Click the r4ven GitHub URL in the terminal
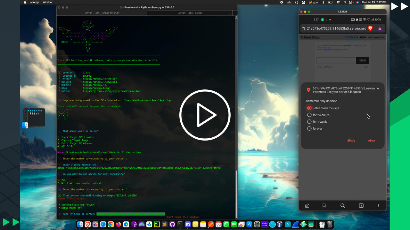 [112, 91]
